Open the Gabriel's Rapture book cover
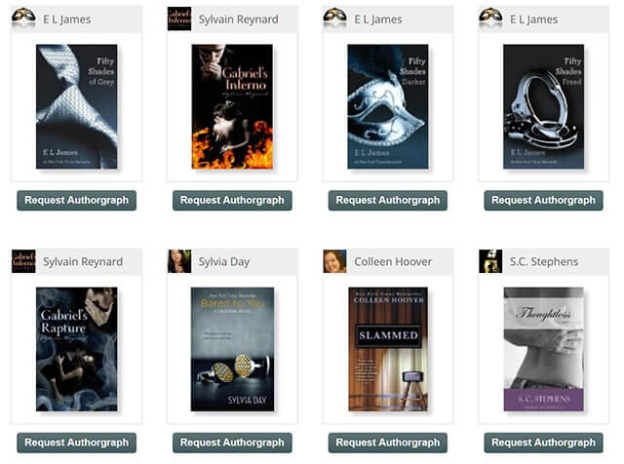624x464 pixels. [x=76, y=349]
